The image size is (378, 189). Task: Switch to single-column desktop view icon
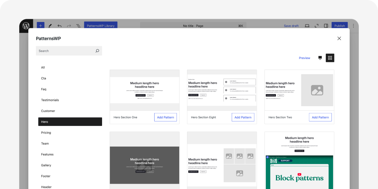[320, 58]
